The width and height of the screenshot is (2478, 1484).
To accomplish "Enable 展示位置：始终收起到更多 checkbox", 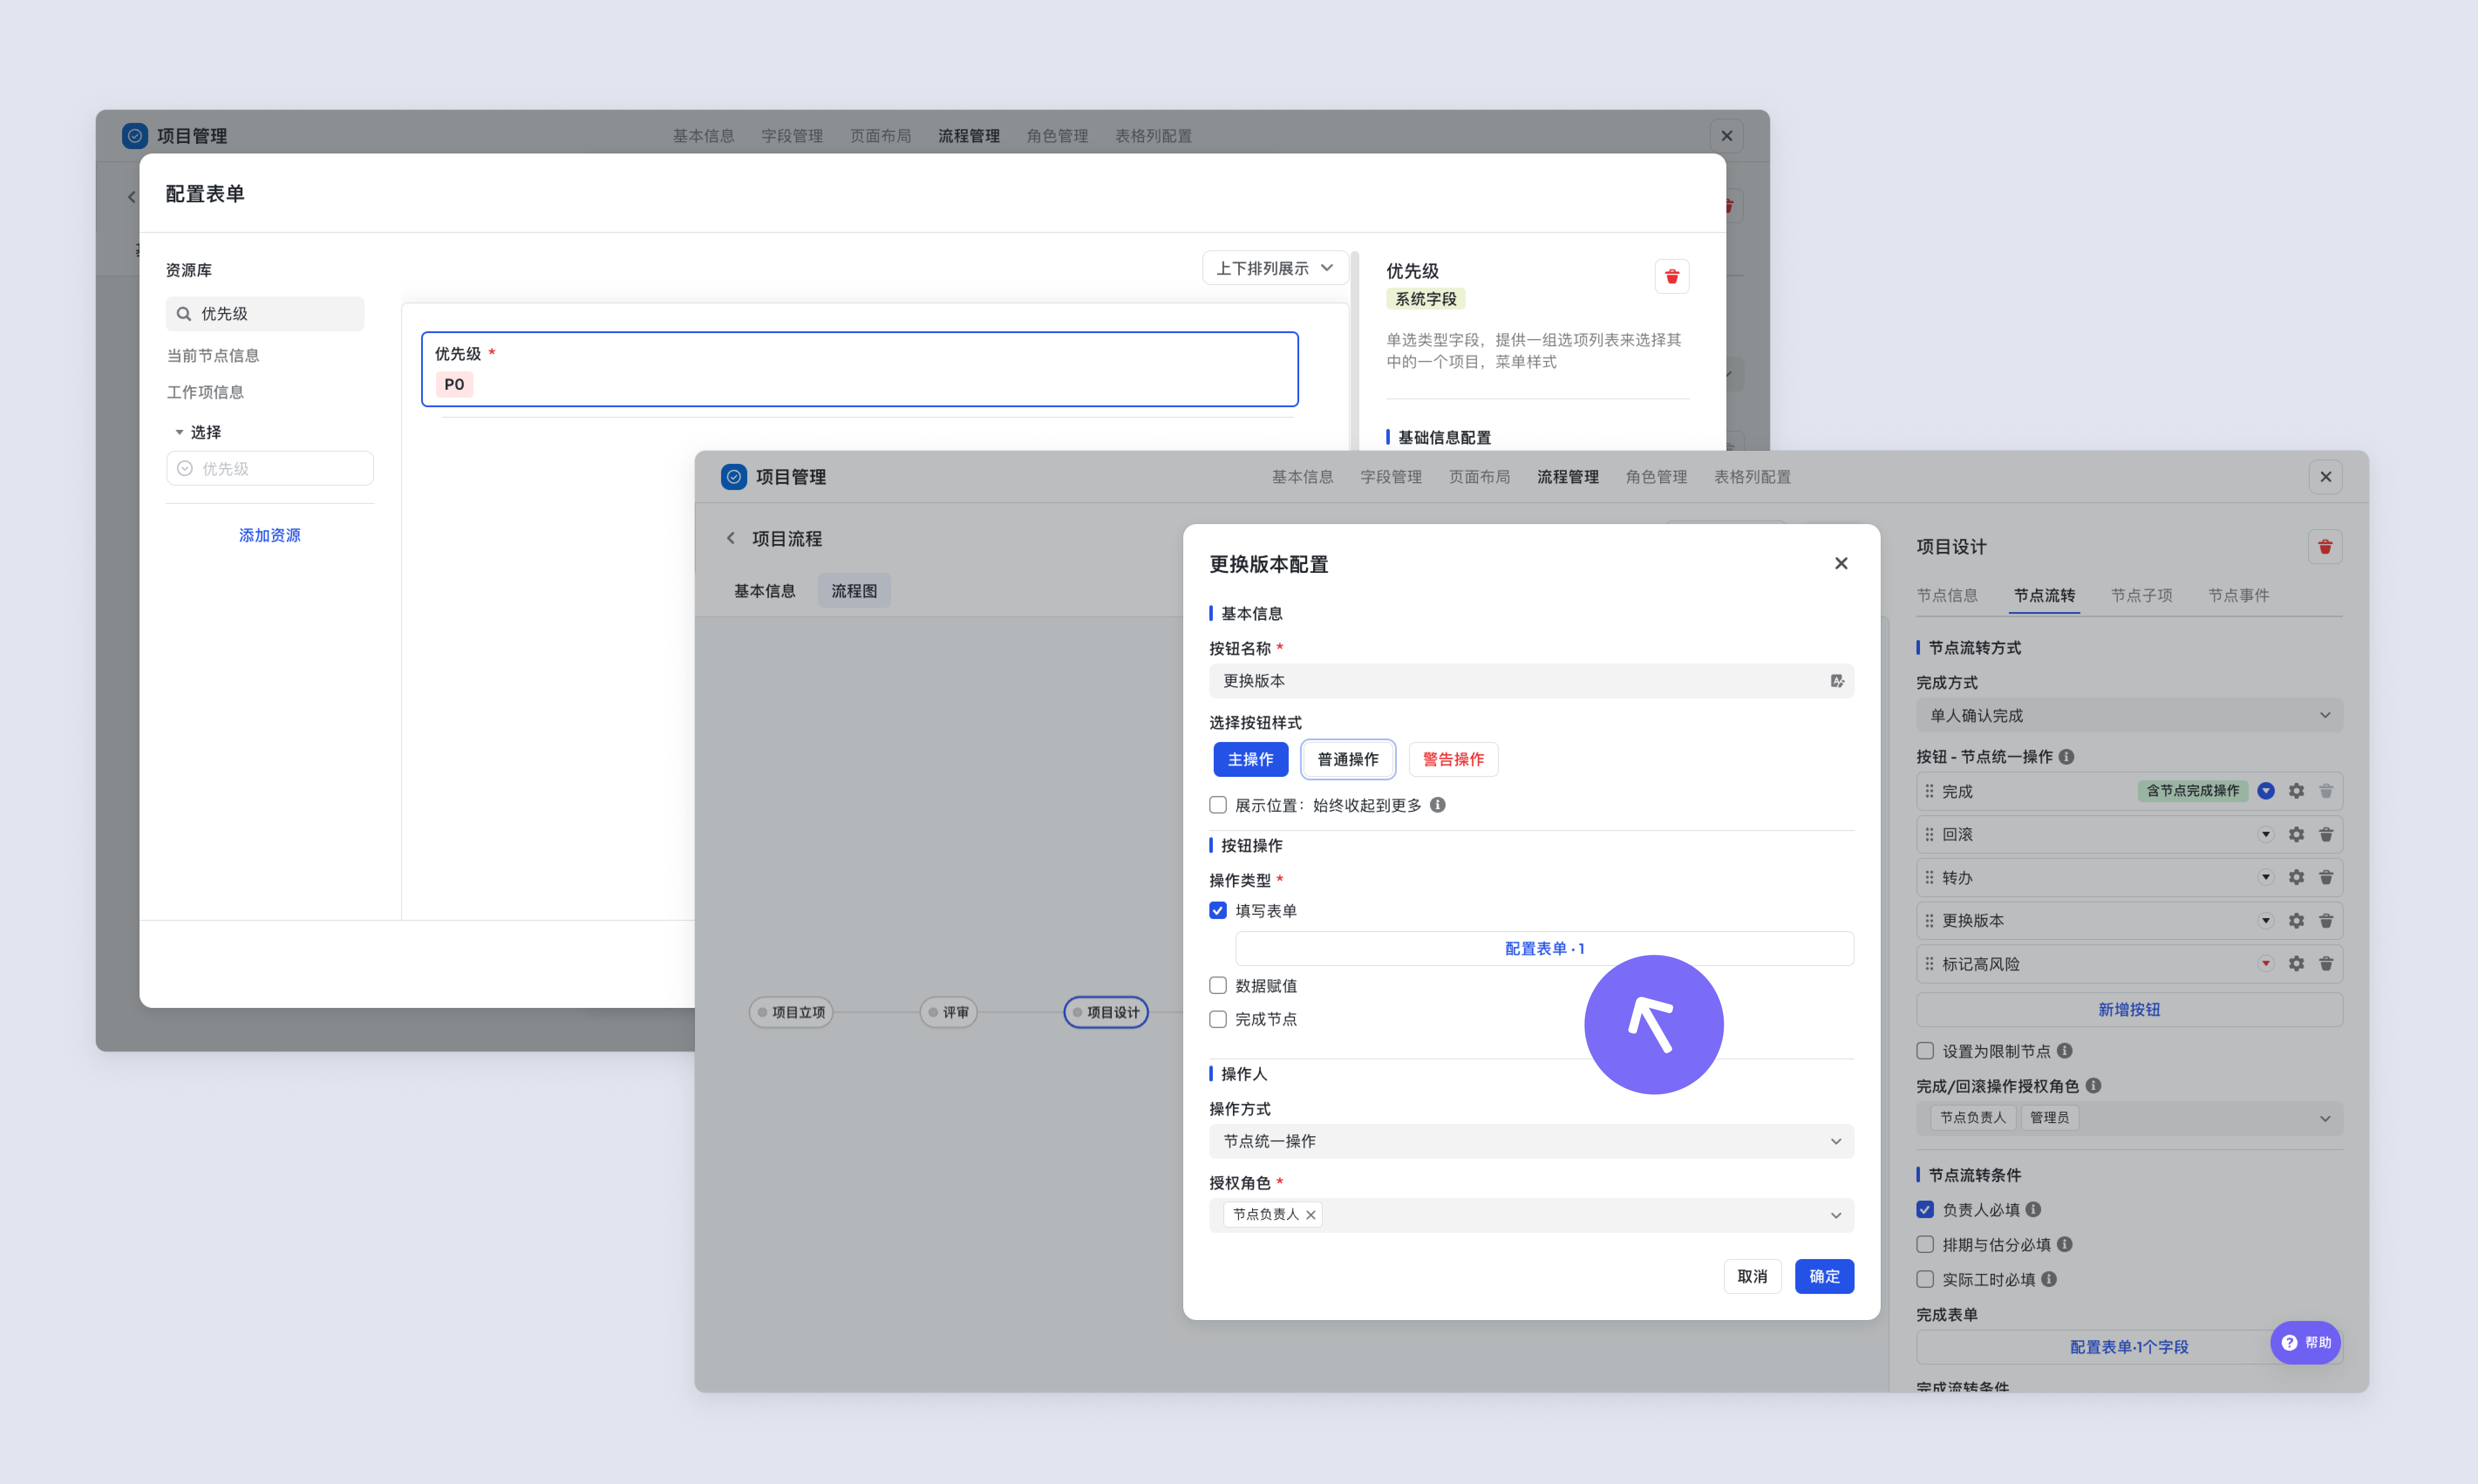I will (1218, 805).
